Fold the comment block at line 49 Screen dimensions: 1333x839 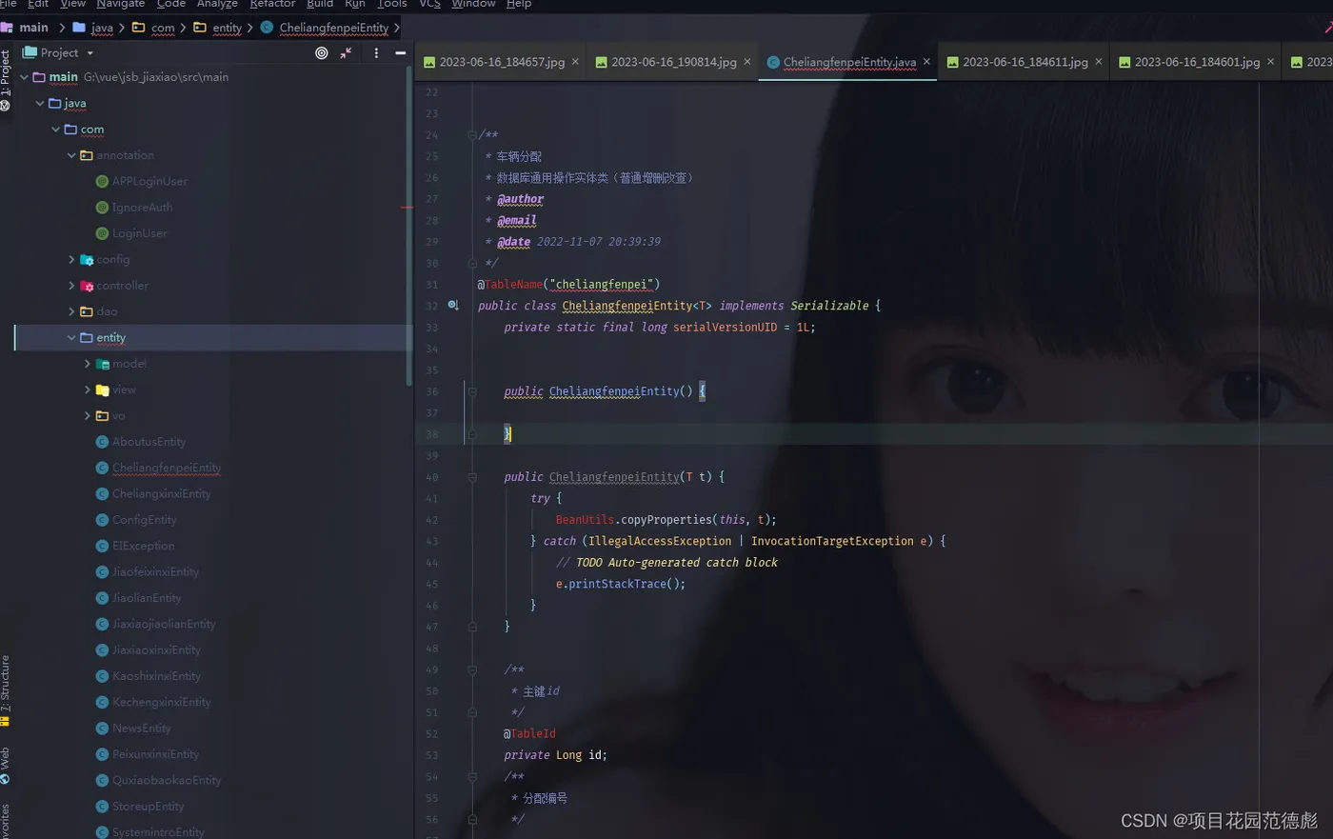[472, 669]
